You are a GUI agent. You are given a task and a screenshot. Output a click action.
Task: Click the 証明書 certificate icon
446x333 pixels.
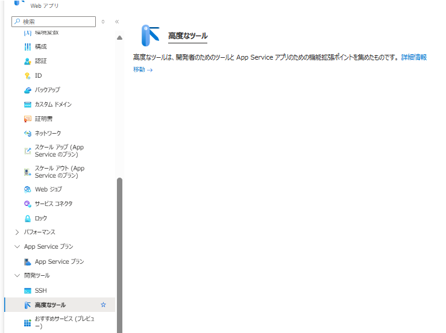pyautogui.click(x=28, y=119)
